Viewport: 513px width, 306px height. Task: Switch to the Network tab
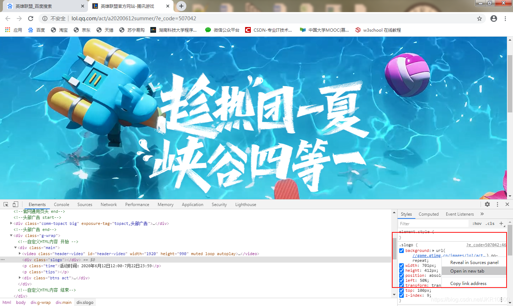click(x=109, y=205)
